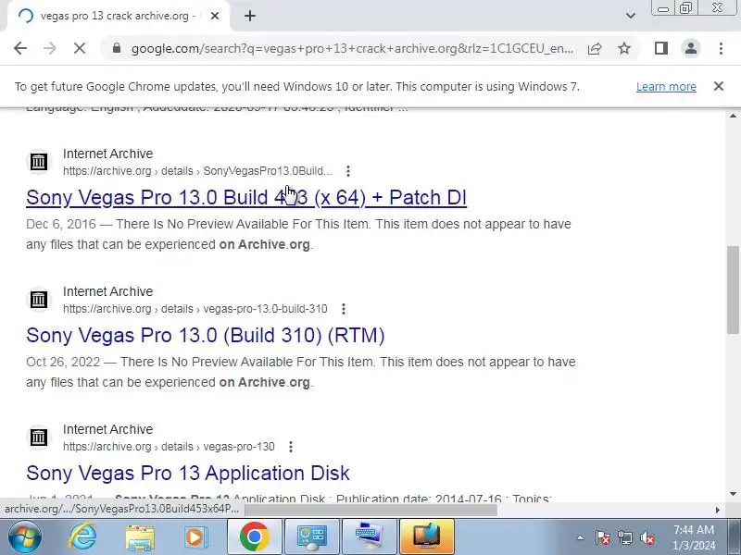This screenshot has height=555, width=741.
Task: Open Chrome three-dot menu
Action: (721, 48)
